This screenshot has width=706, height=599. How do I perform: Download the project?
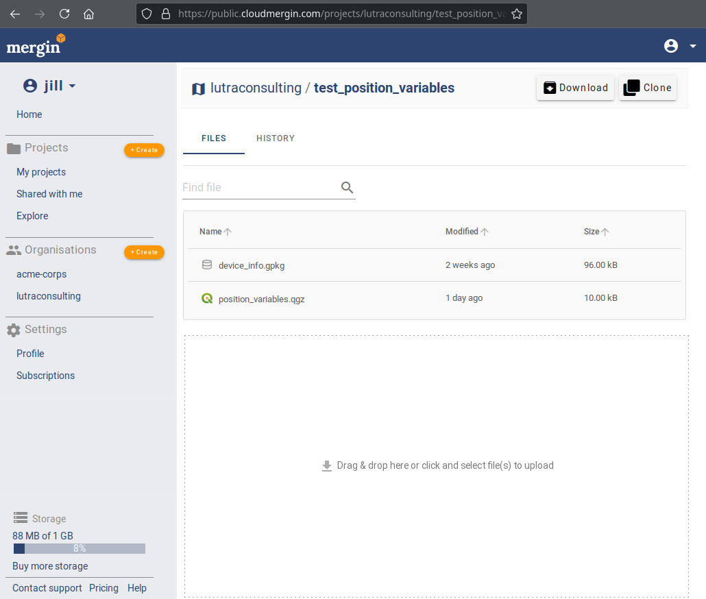[575, 88]
